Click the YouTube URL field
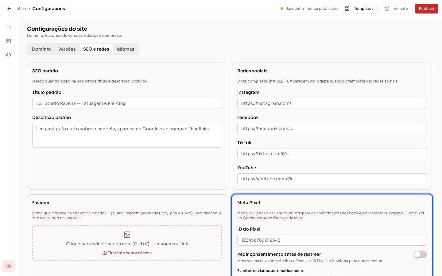This screenshot has width=442, height=276. coord(332,179)
